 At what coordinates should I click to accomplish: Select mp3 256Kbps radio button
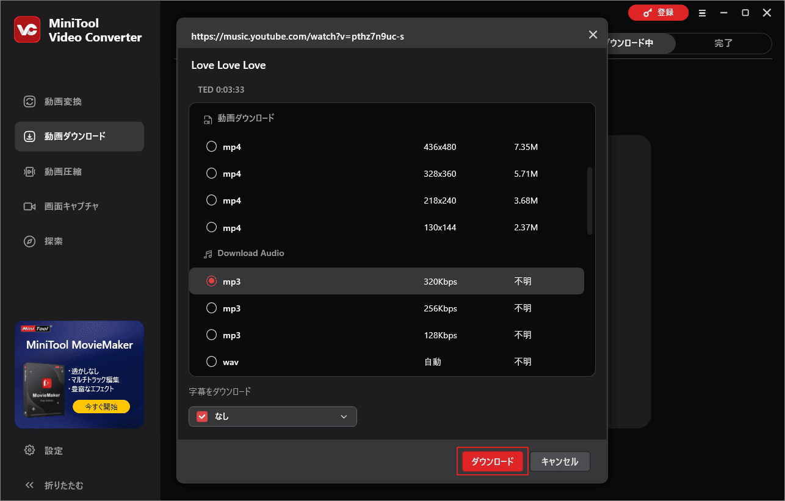click(212, 308)
